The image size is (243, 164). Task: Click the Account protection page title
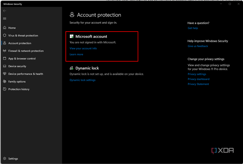tap(99, 15)
